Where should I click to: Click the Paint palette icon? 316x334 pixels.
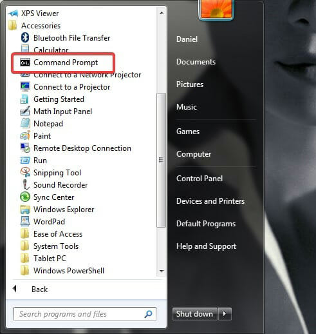[25, 135]
